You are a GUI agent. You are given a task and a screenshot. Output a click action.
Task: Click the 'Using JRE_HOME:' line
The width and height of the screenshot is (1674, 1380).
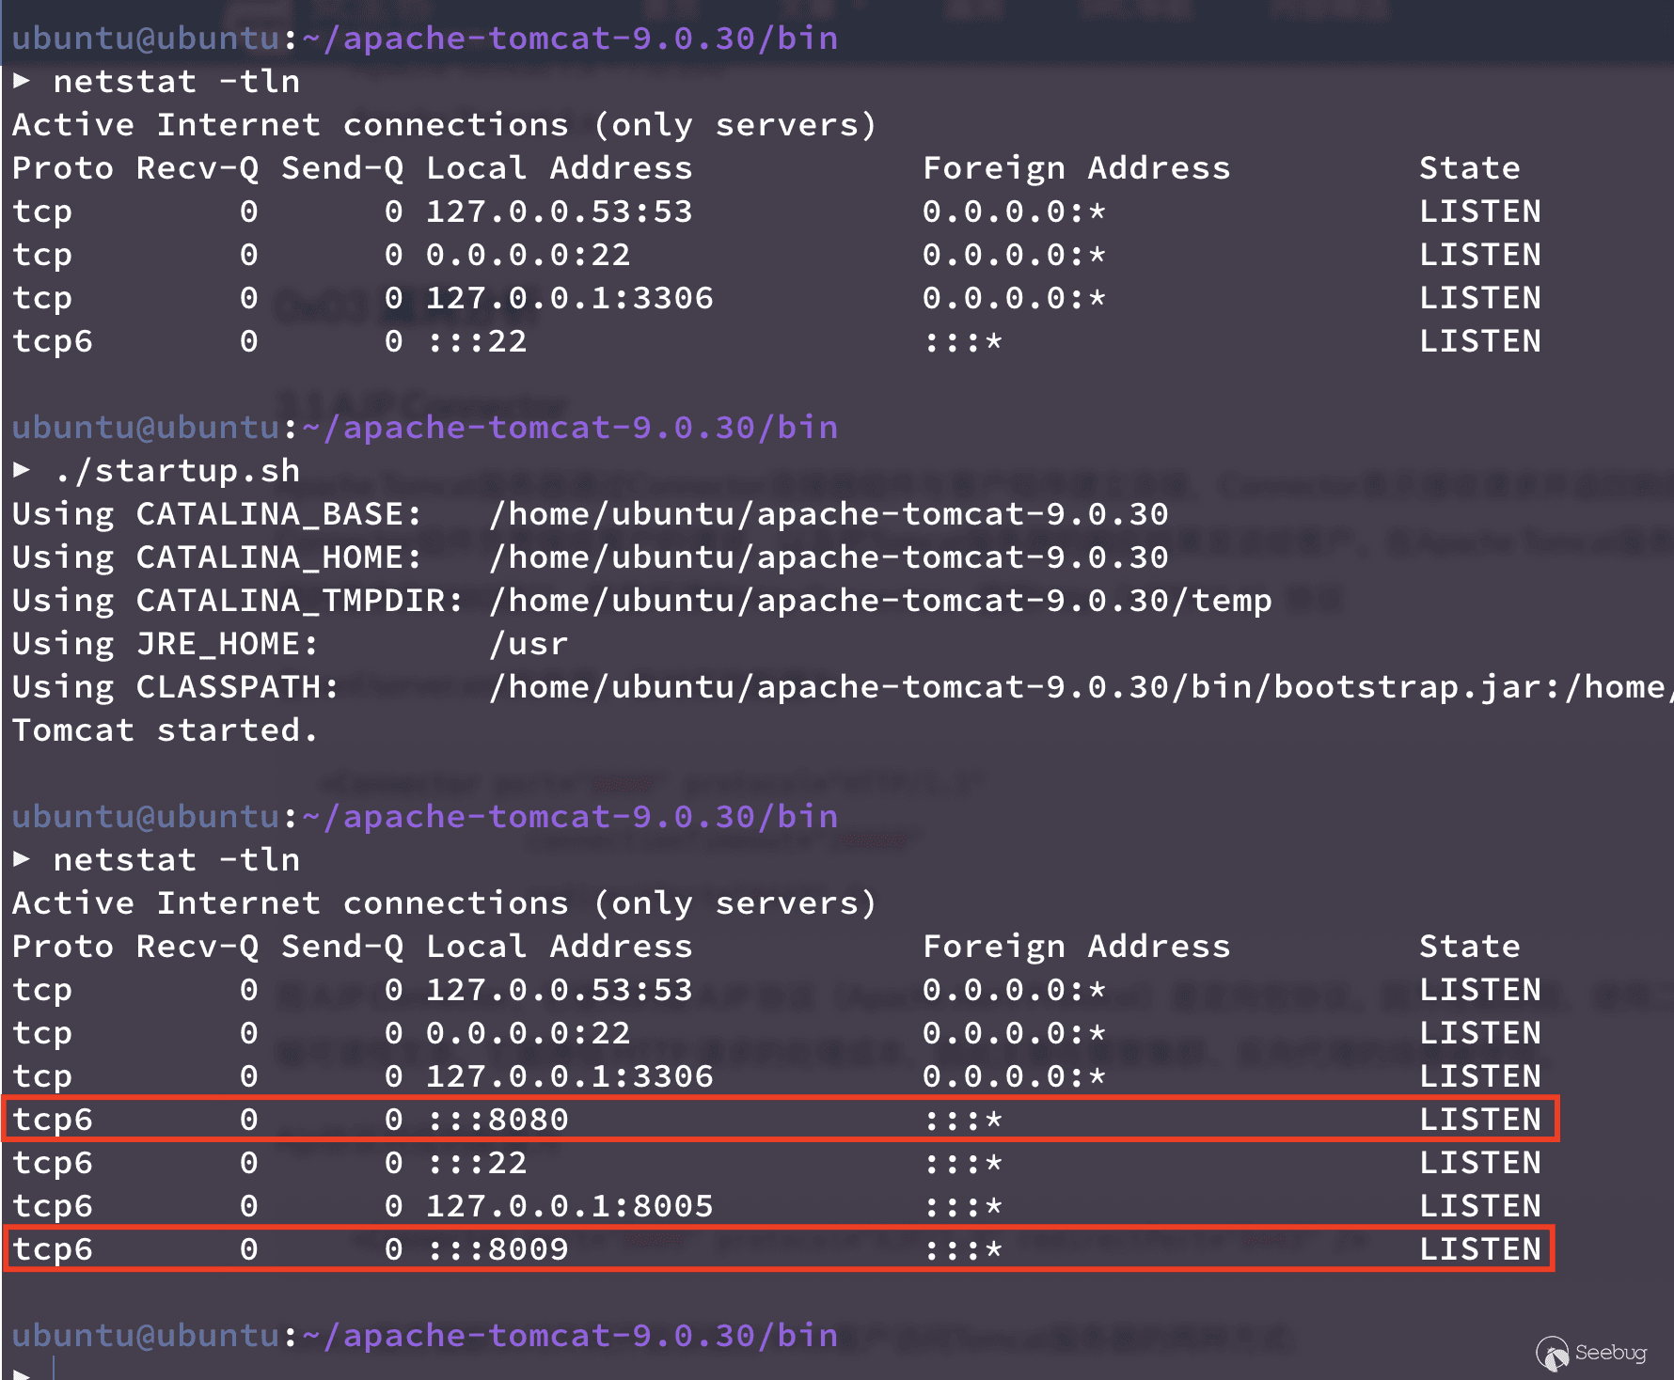[x=291, y=644]
